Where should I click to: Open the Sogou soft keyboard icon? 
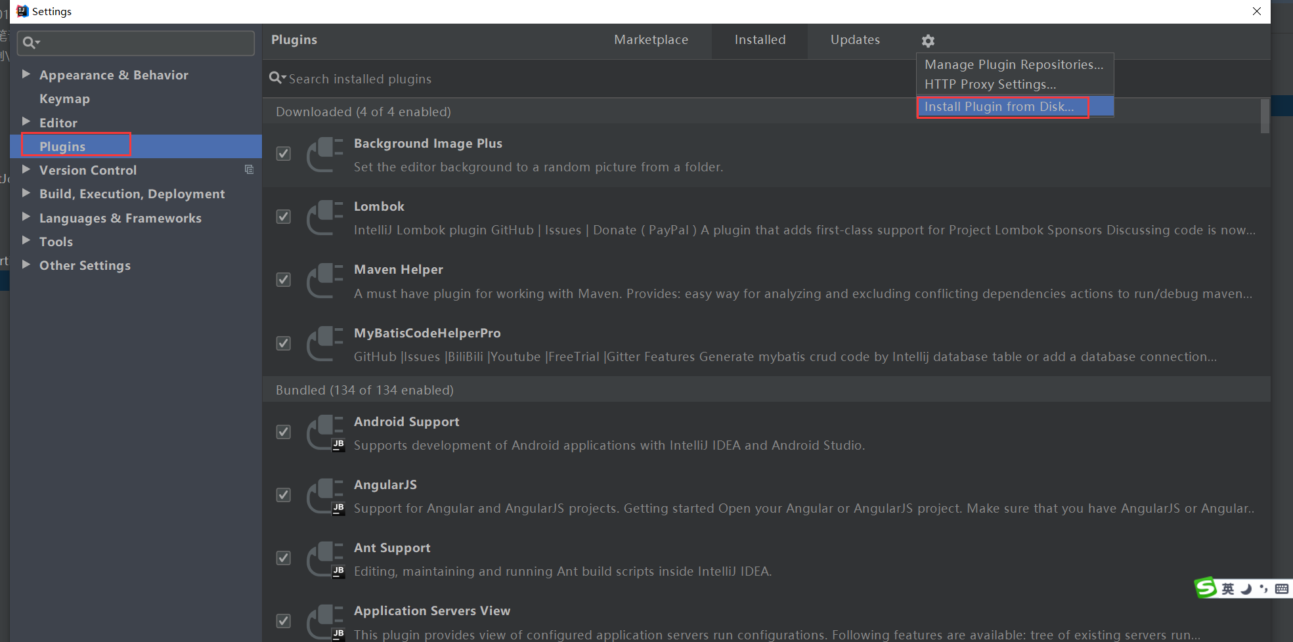[1281, 589]
